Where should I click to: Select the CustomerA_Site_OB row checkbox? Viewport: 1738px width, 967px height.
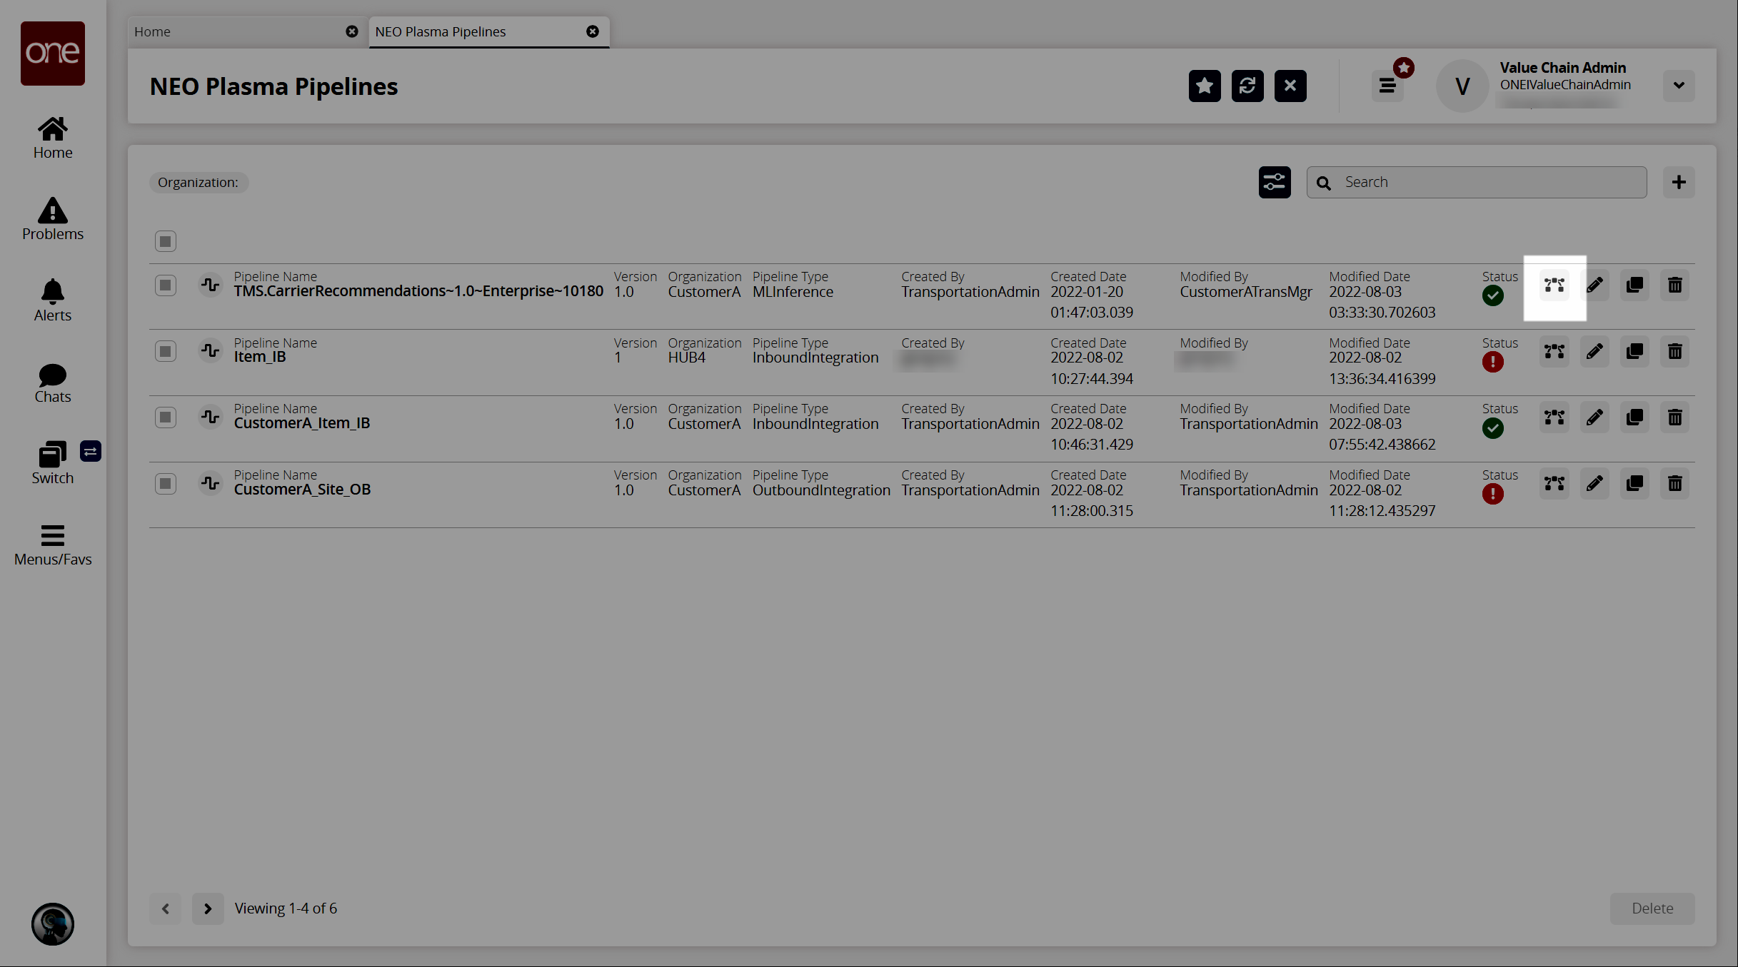coord(166,484)
